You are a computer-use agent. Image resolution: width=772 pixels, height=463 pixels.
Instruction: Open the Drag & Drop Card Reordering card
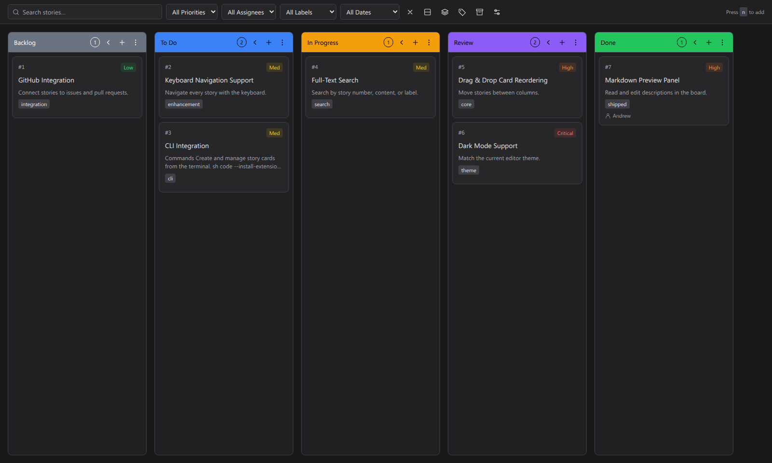point(517,87)
